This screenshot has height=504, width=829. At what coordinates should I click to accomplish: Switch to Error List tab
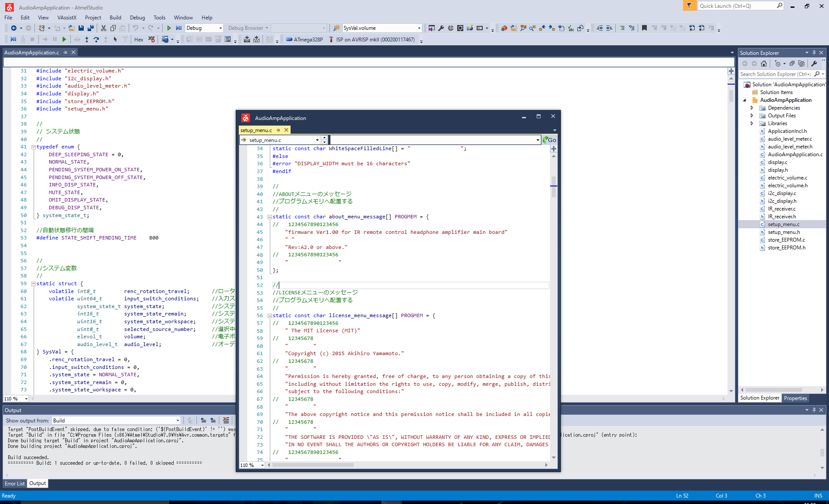(15, 484)
